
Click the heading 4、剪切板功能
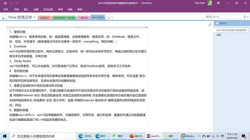click(x=19, y=71)
